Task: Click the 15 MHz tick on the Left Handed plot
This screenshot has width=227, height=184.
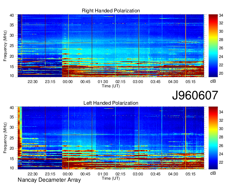Action: tap(12, 159)
